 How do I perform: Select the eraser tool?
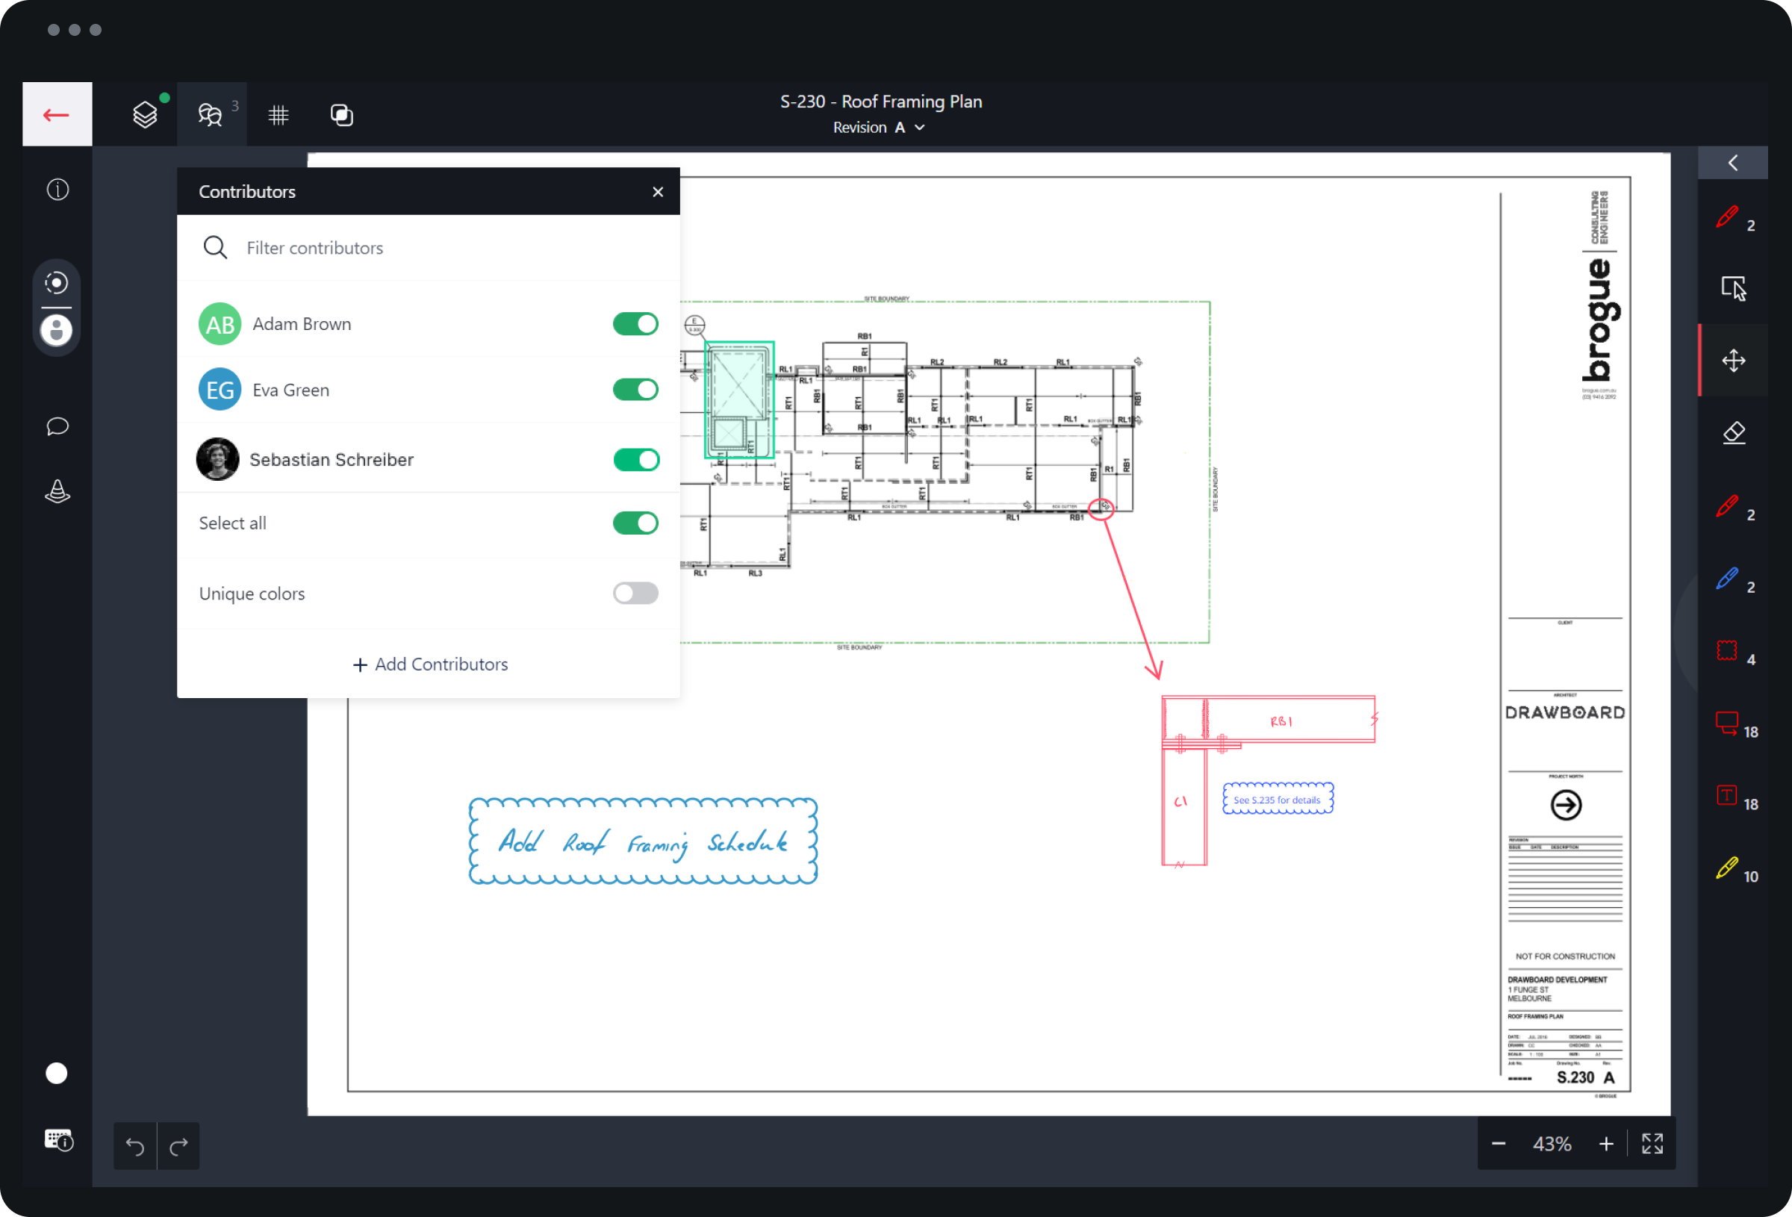[x=1735, y=432]
